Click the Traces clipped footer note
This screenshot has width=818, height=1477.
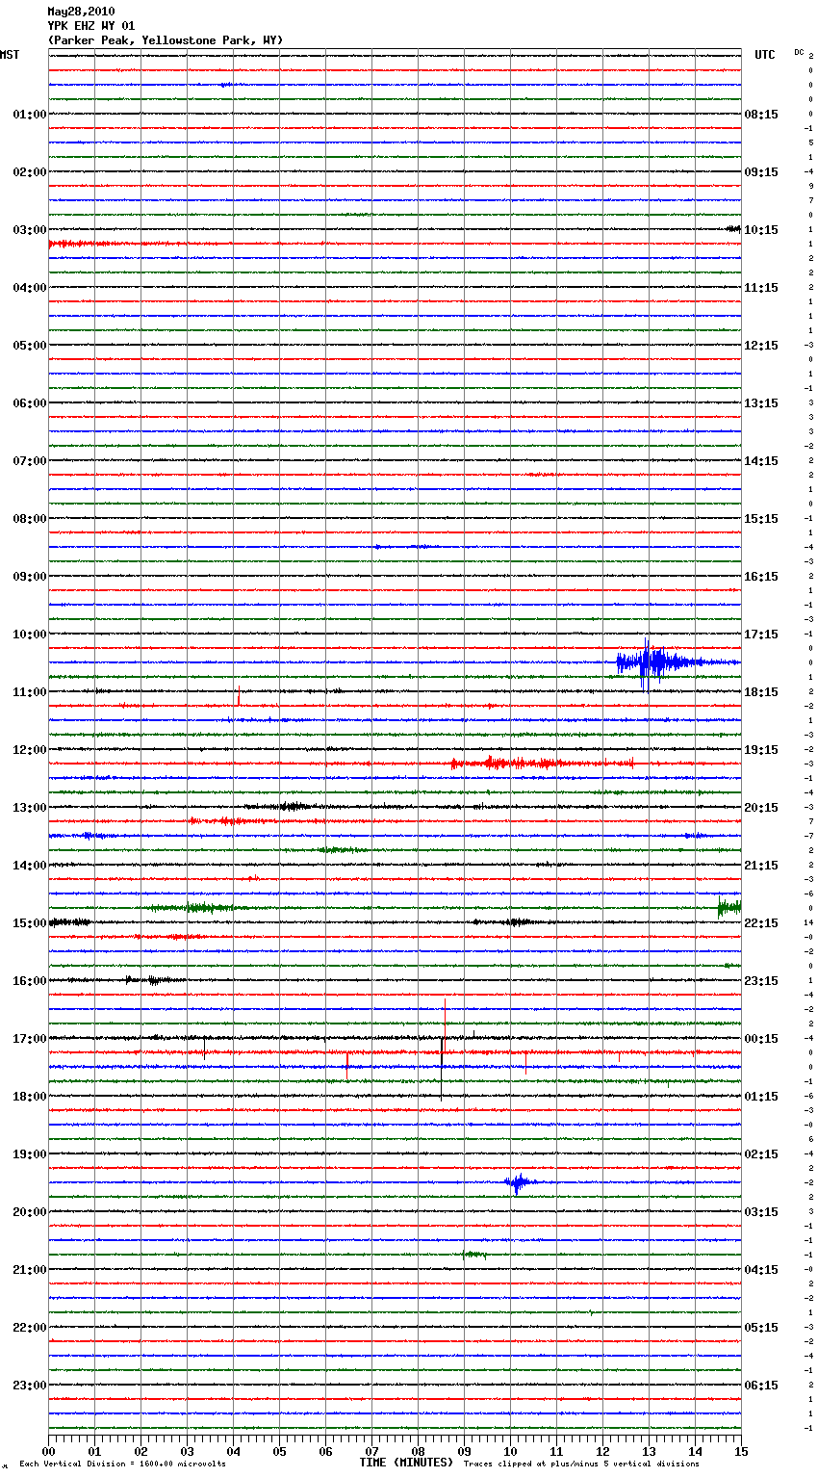coord(581,1464)
